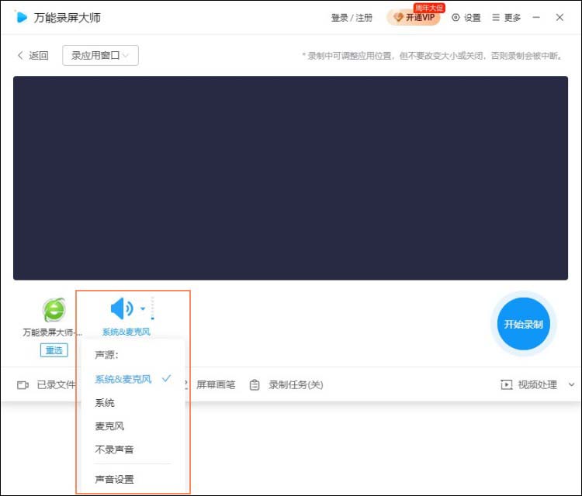Select 不录声音 to disable audio
The width and height of the screenshot is (582, 496).
(114, 449)
